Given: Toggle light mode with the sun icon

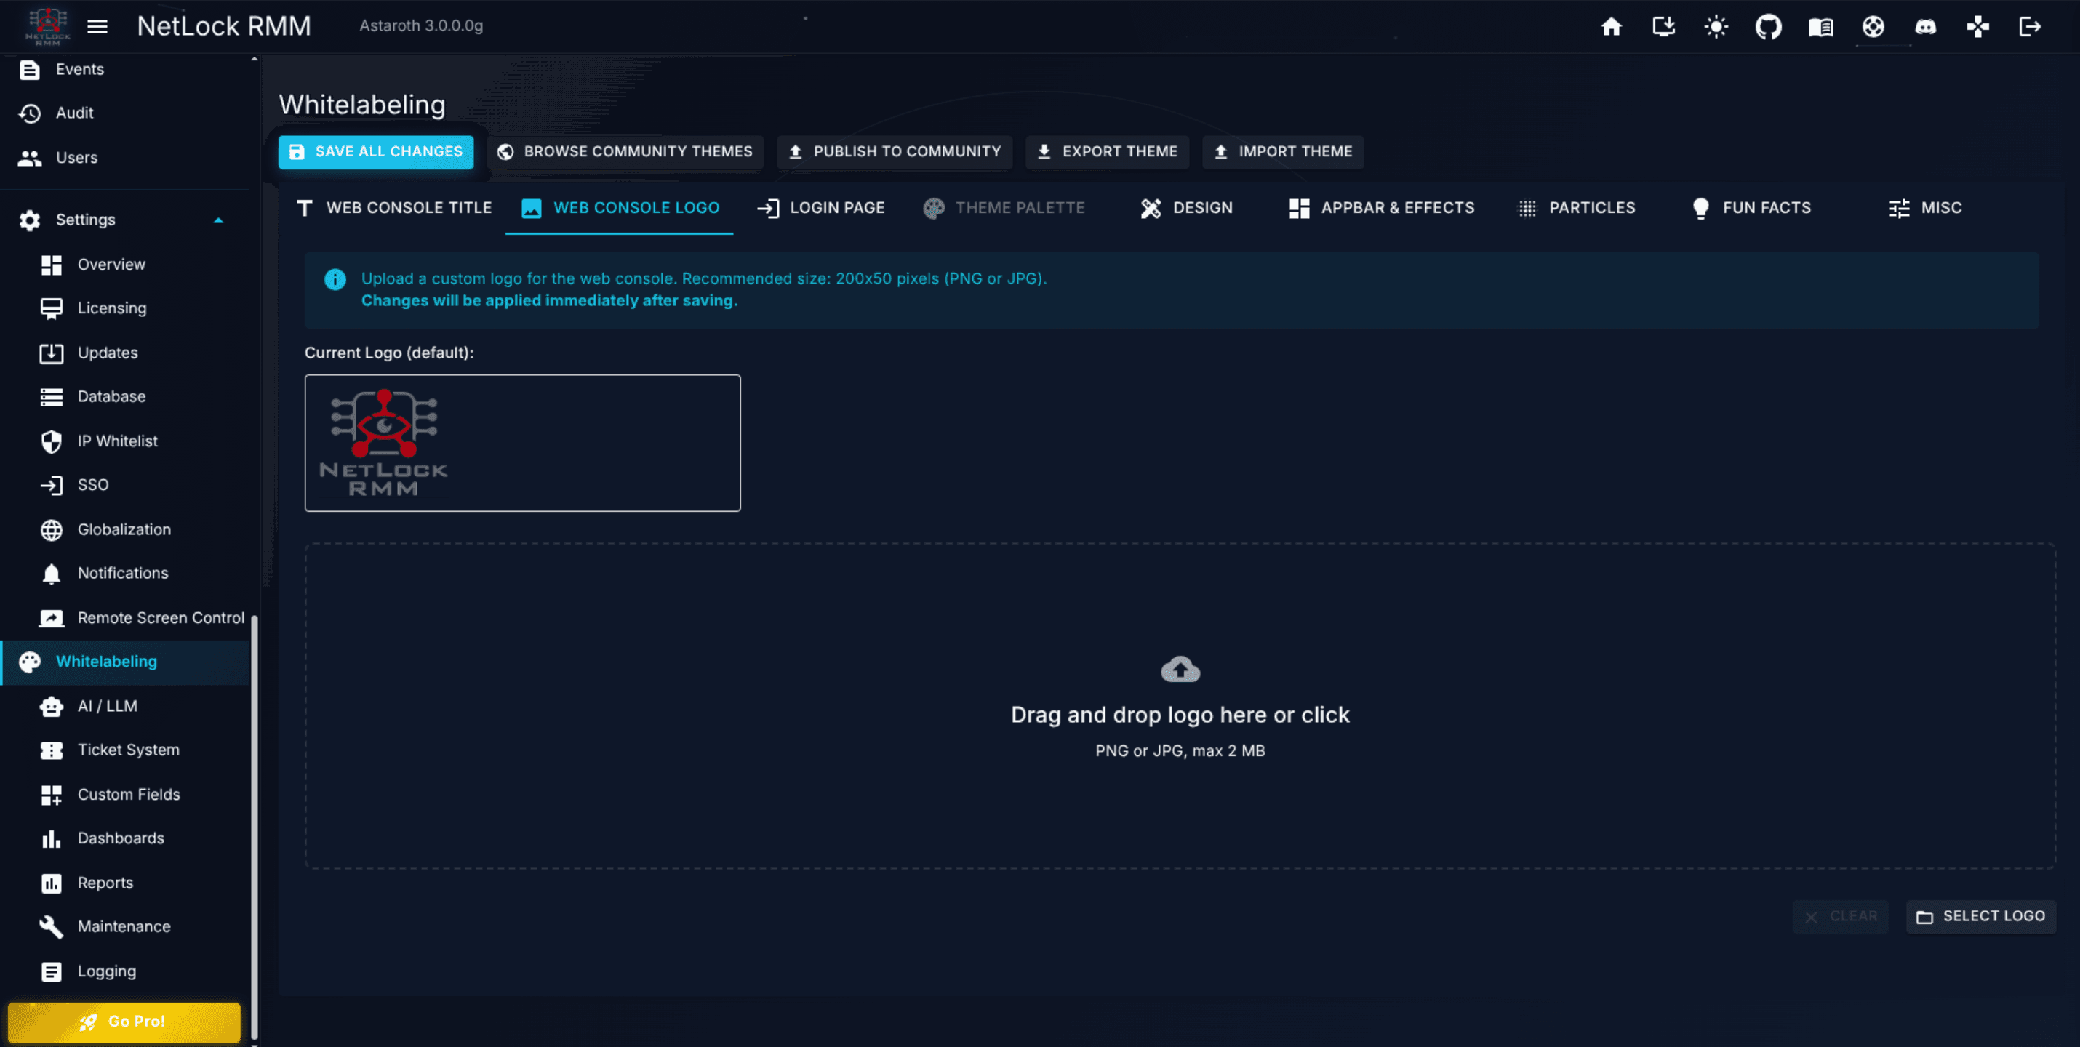Looking at the screenshot, I should click(1716, 27).
